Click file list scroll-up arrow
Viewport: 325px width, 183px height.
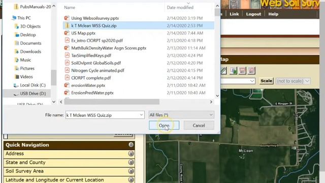217,6
